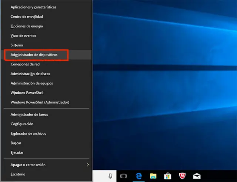The image size is (237, 182).
Task: Launch 'Administración de discos'
Action: [30, 74]
